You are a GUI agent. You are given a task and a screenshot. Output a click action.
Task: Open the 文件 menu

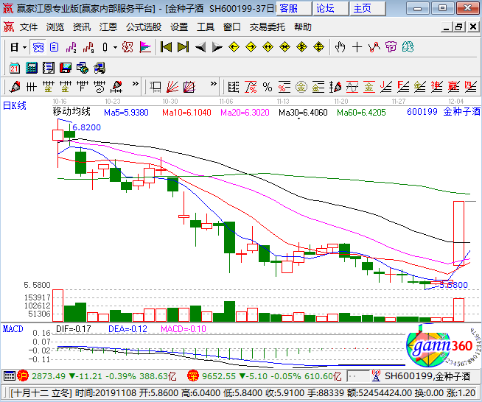tap(29, 27)
